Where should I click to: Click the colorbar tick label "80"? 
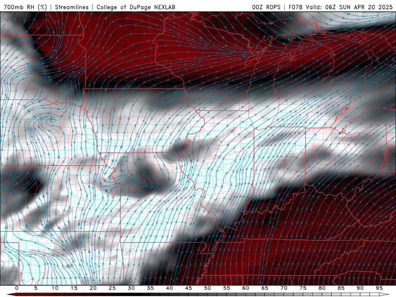(322, 288)
